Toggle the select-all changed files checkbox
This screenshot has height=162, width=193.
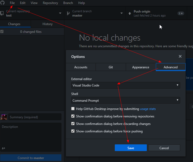click(2, 32)
